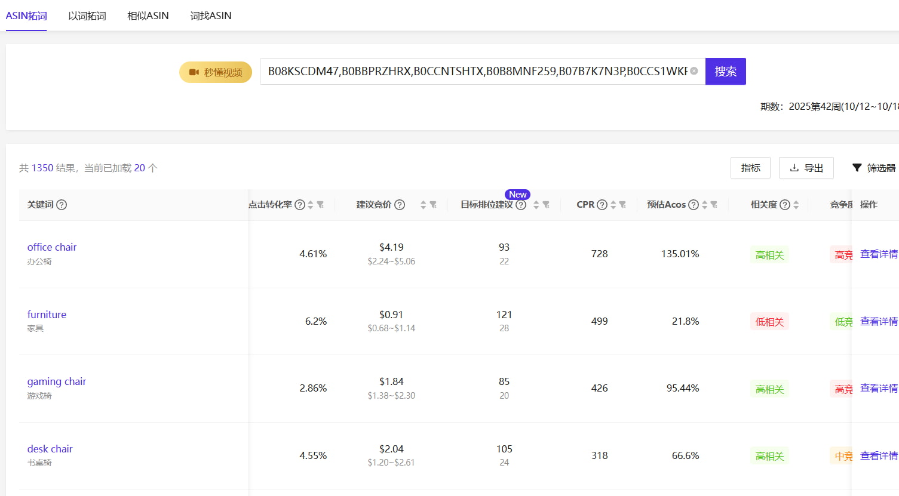Click help icon next to 建议竞价
This screenshot has width=899, height=496.
click(400, 205)
